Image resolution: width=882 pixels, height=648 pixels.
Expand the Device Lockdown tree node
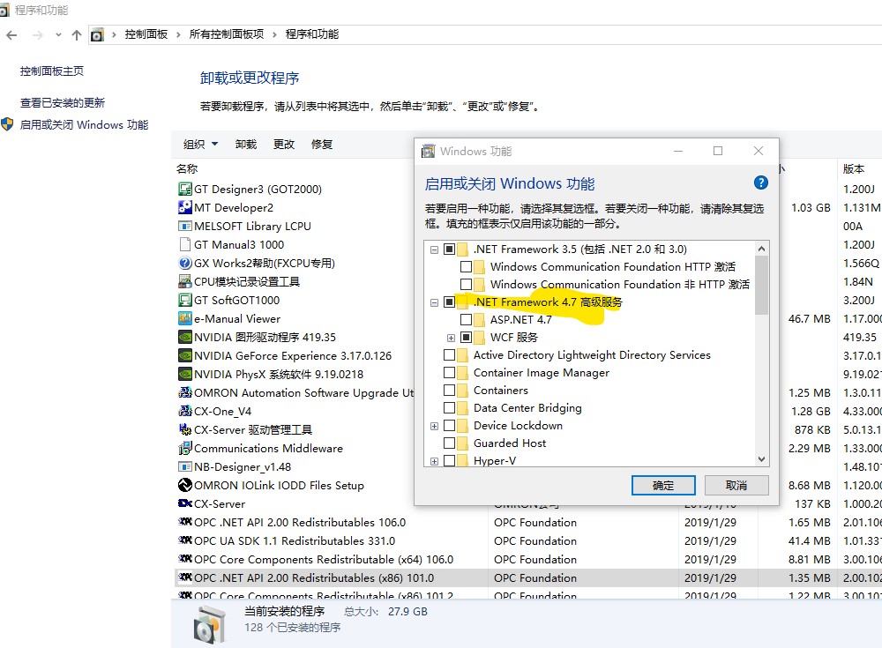434,426
